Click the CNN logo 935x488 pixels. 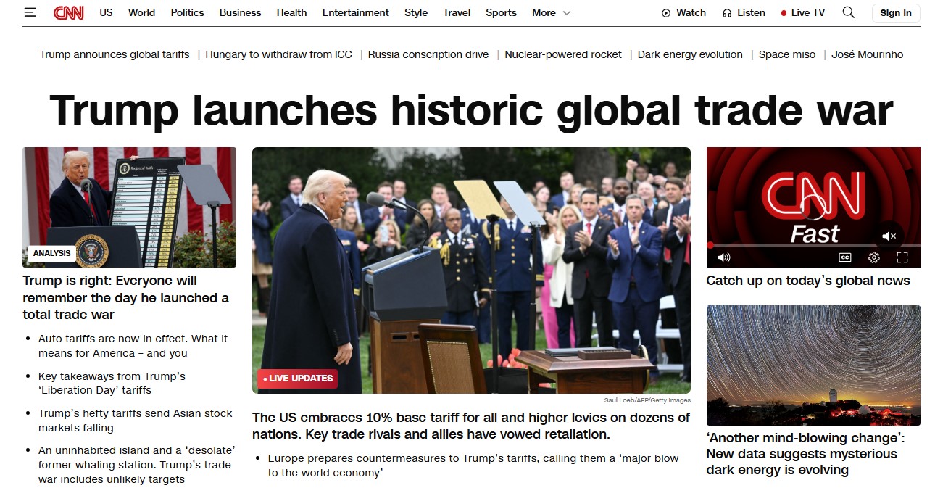click(x=68, y=12)
